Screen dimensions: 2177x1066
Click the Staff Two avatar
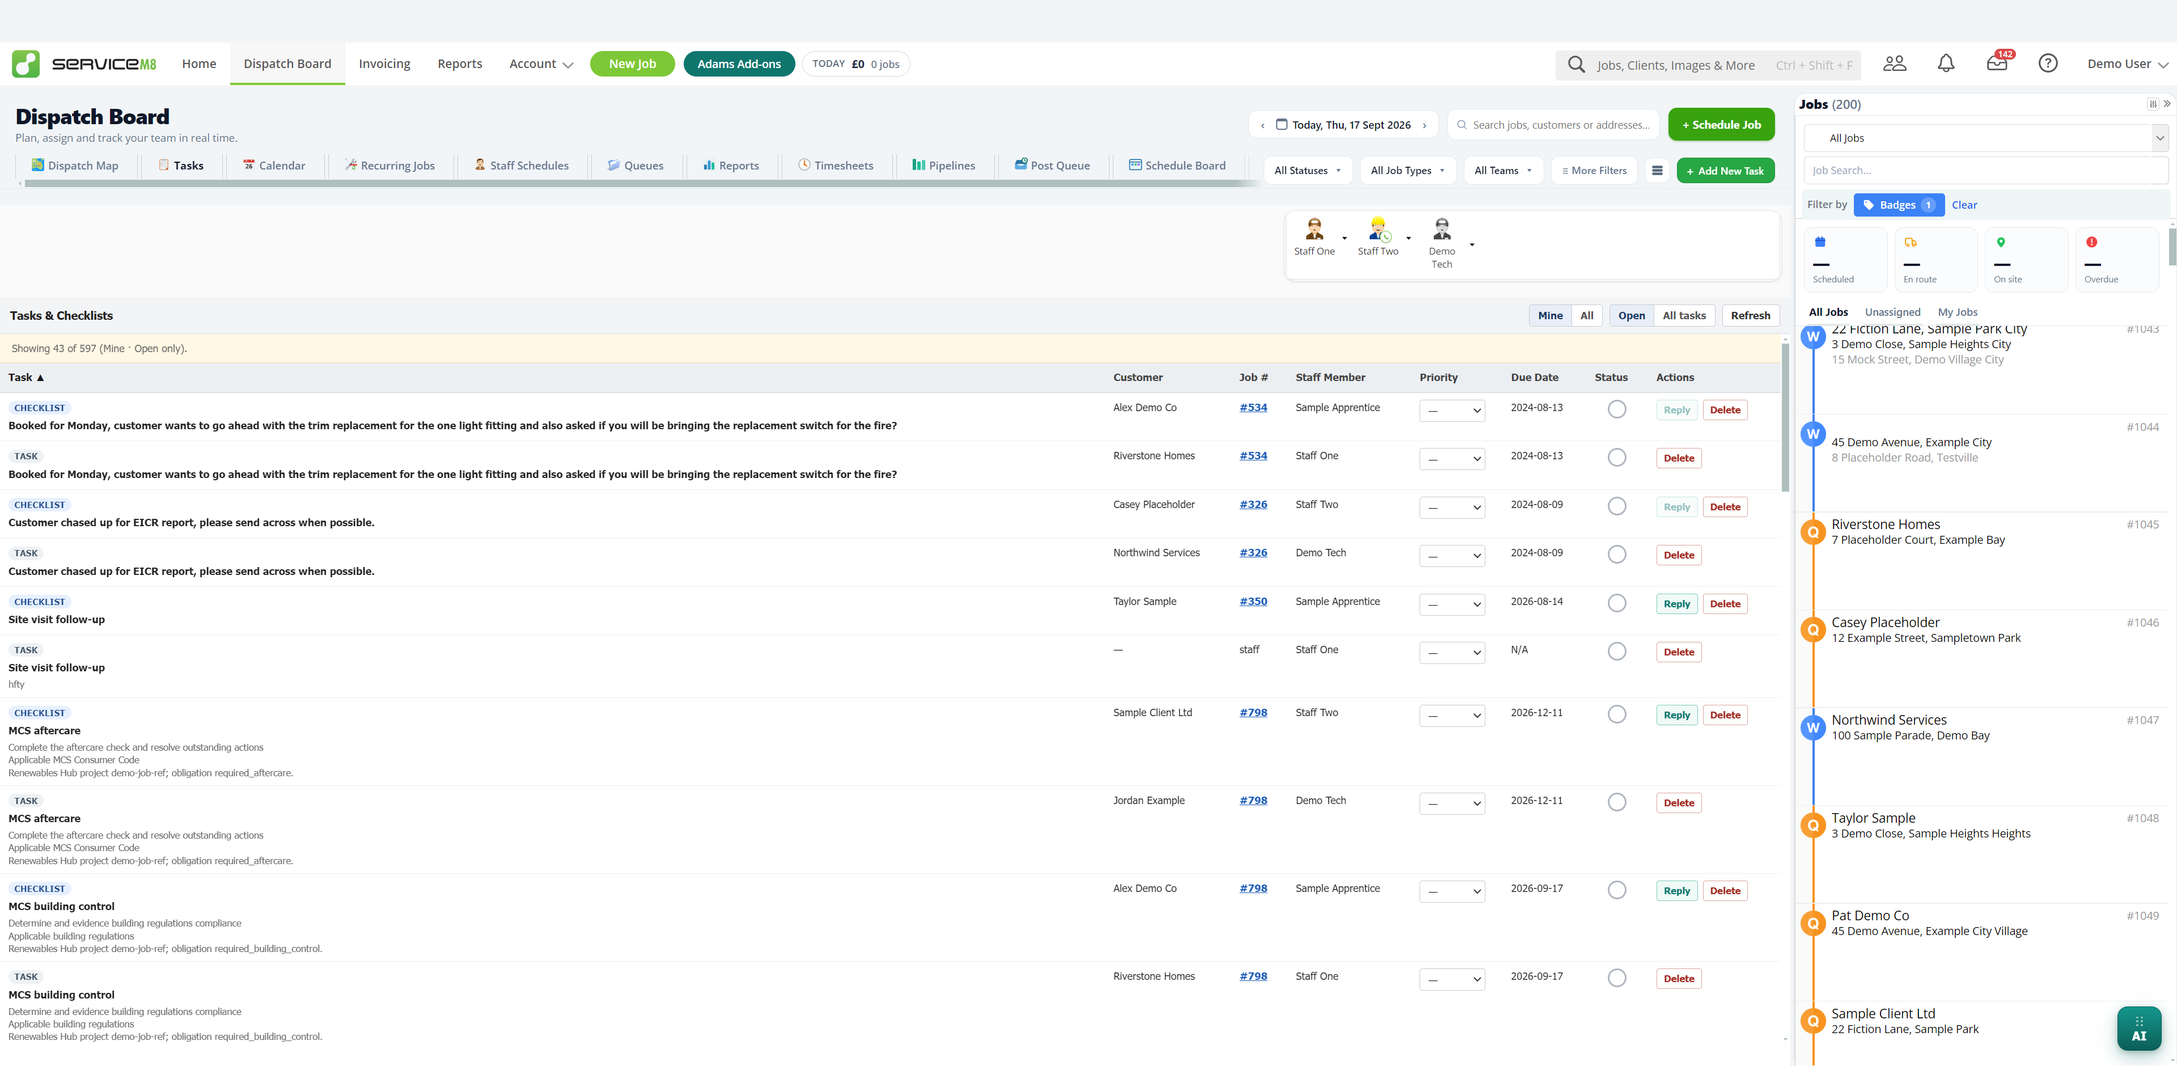(1378, 229)
